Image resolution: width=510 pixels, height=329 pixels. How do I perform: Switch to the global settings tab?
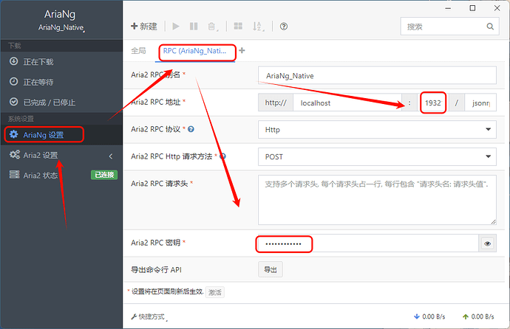(x=138, y=51)
